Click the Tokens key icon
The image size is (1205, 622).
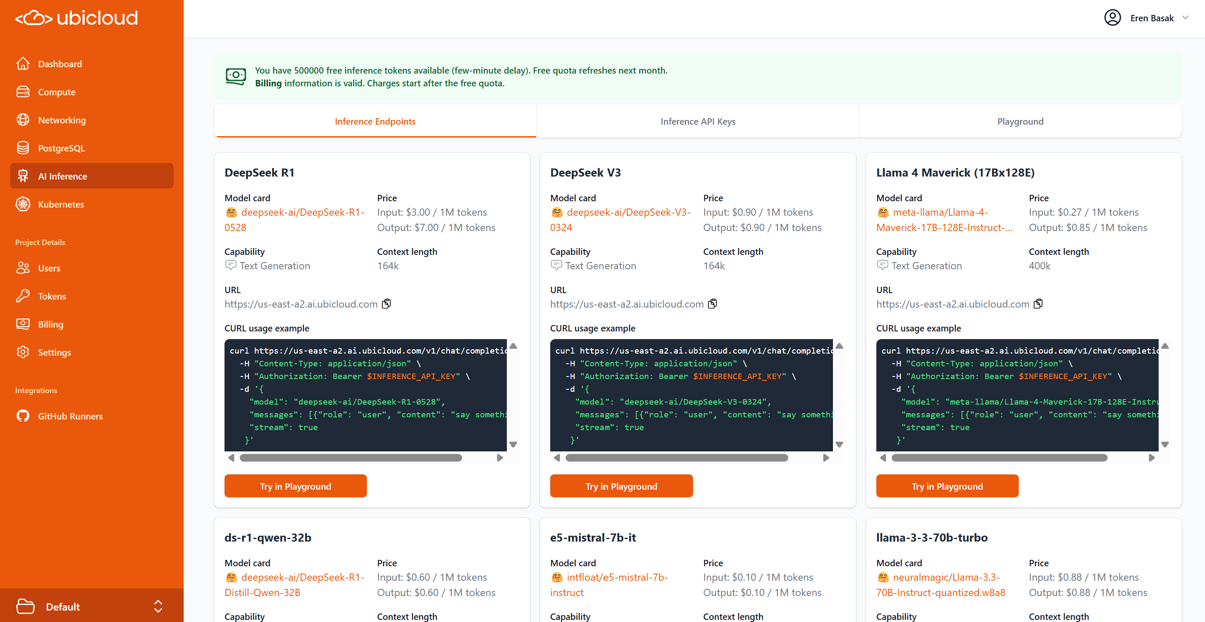click(x=23, y=296)
